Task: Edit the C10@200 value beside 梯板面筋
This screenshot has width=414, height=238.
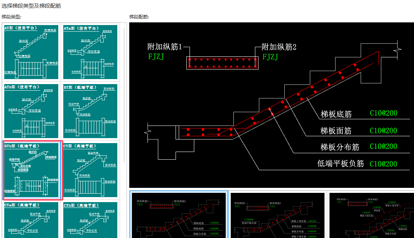Action: [384, 131]
